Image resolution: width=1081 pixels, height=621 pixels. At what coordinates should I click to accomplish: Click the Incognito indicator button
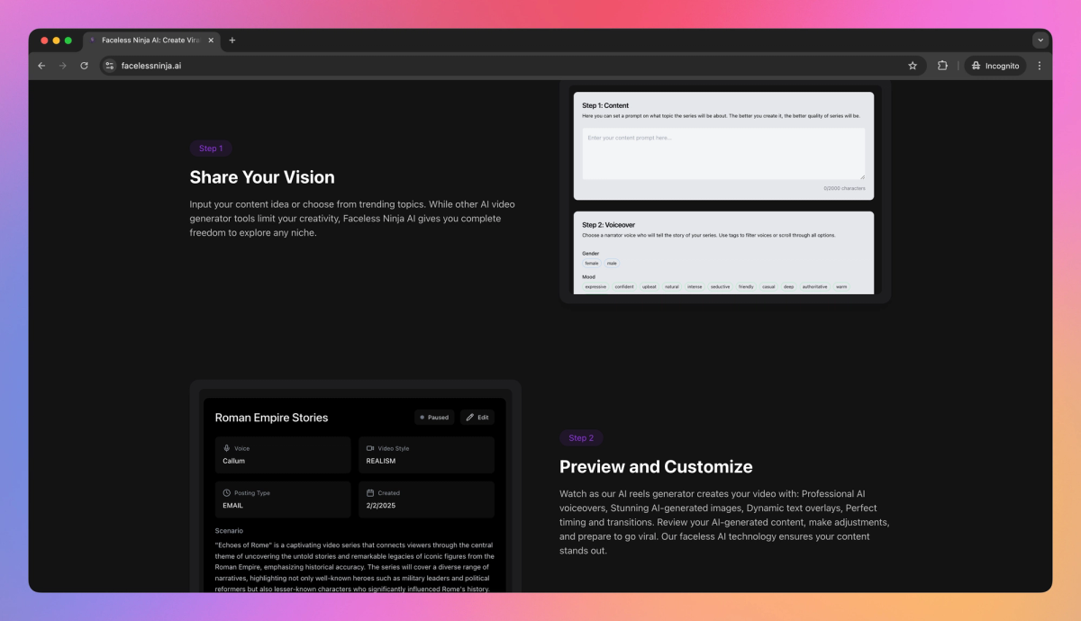coord(995,66)
